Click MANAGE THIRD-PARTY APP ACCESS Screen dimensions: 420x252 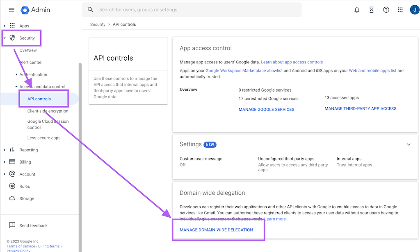click(x=361, y=108)
